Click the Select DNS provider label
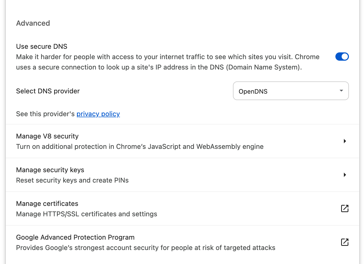The image size is (364, 264). coord(48,91)
